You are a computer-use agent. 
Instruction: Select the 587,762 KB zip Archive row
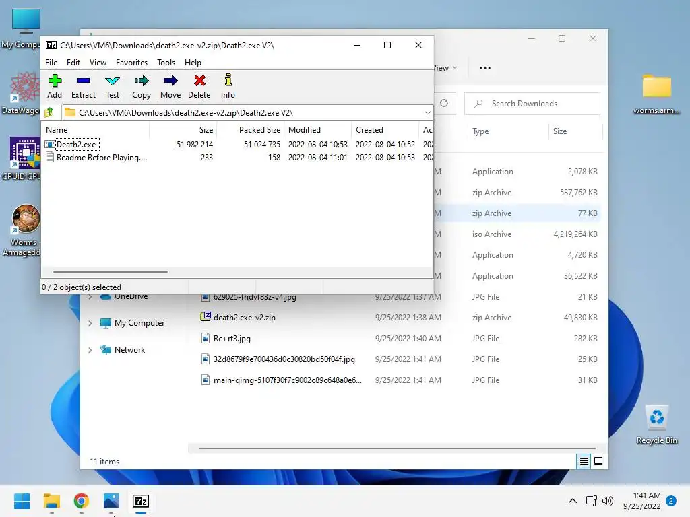pyautogui.click(x=518, y=193)
